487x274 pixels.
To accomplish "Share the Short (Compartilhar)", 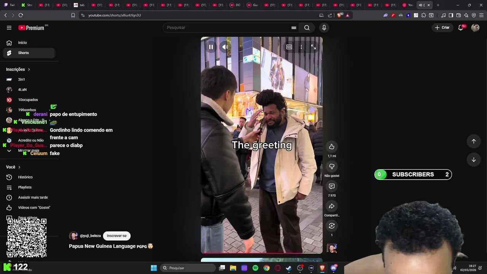I will [x=332, y=206].
